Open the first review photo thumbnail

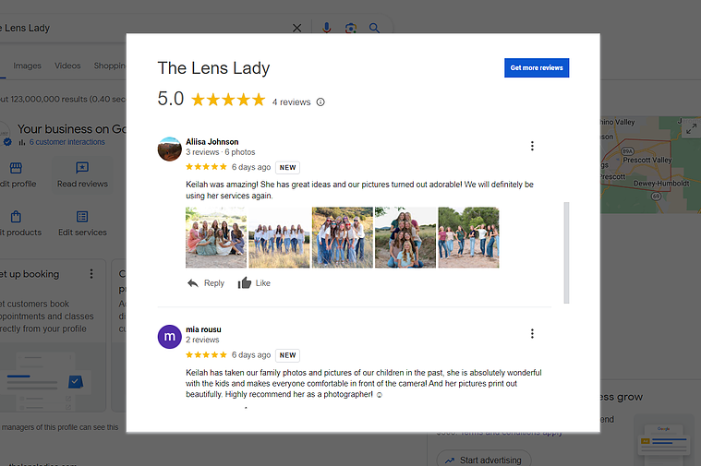(x=216, y=237)
